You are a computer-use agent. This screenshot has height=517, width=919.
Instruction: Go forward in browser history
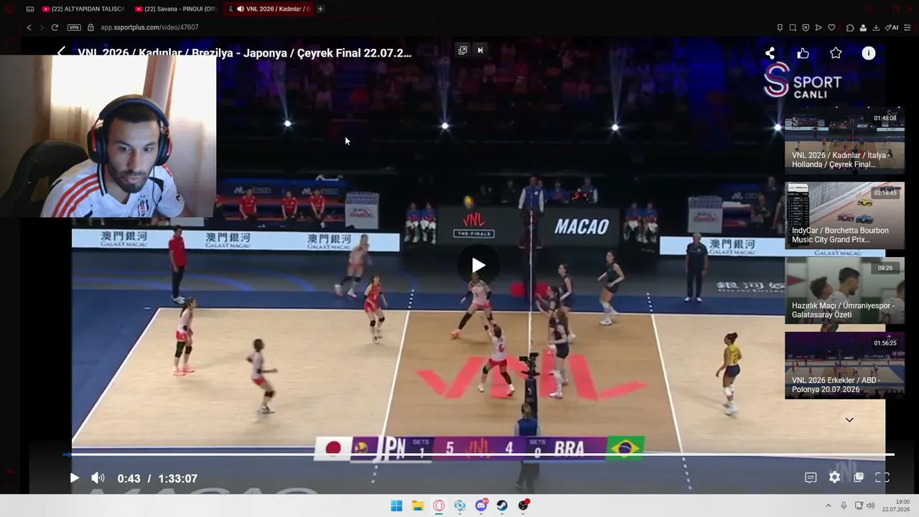tap(42, 27)
